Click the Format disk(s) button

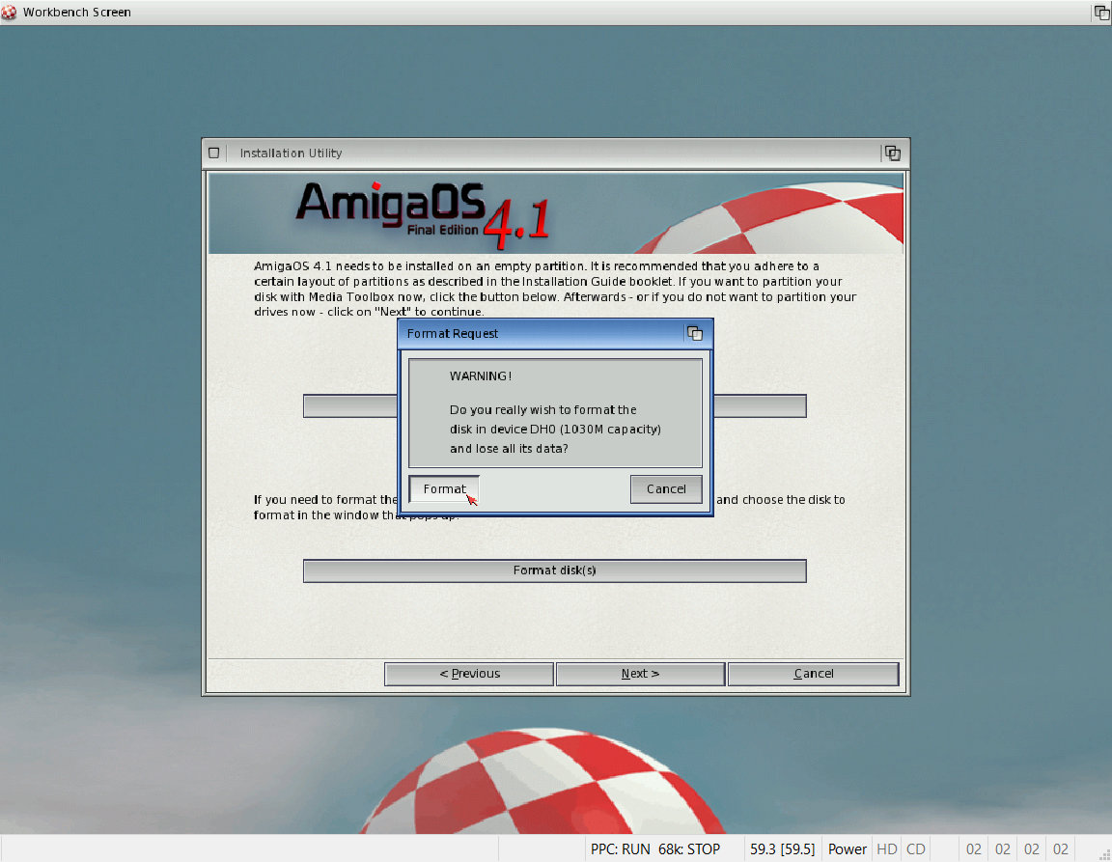click(555, 570)
